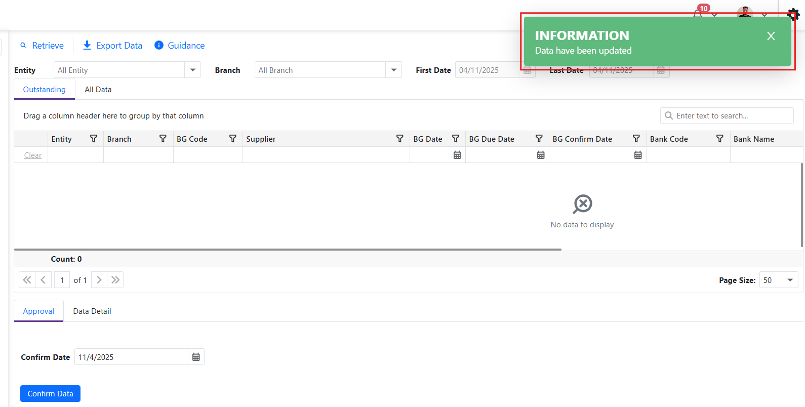Open filter on Entity column

tap(93, 139)
